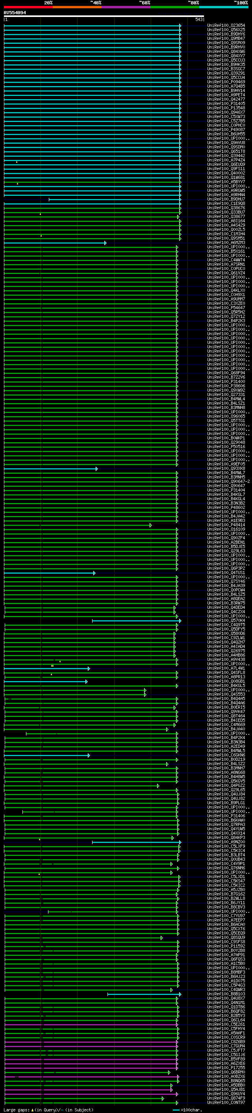
Task: Open the UniRef100_Q56X25 hit label
Action: pos(226,30)
